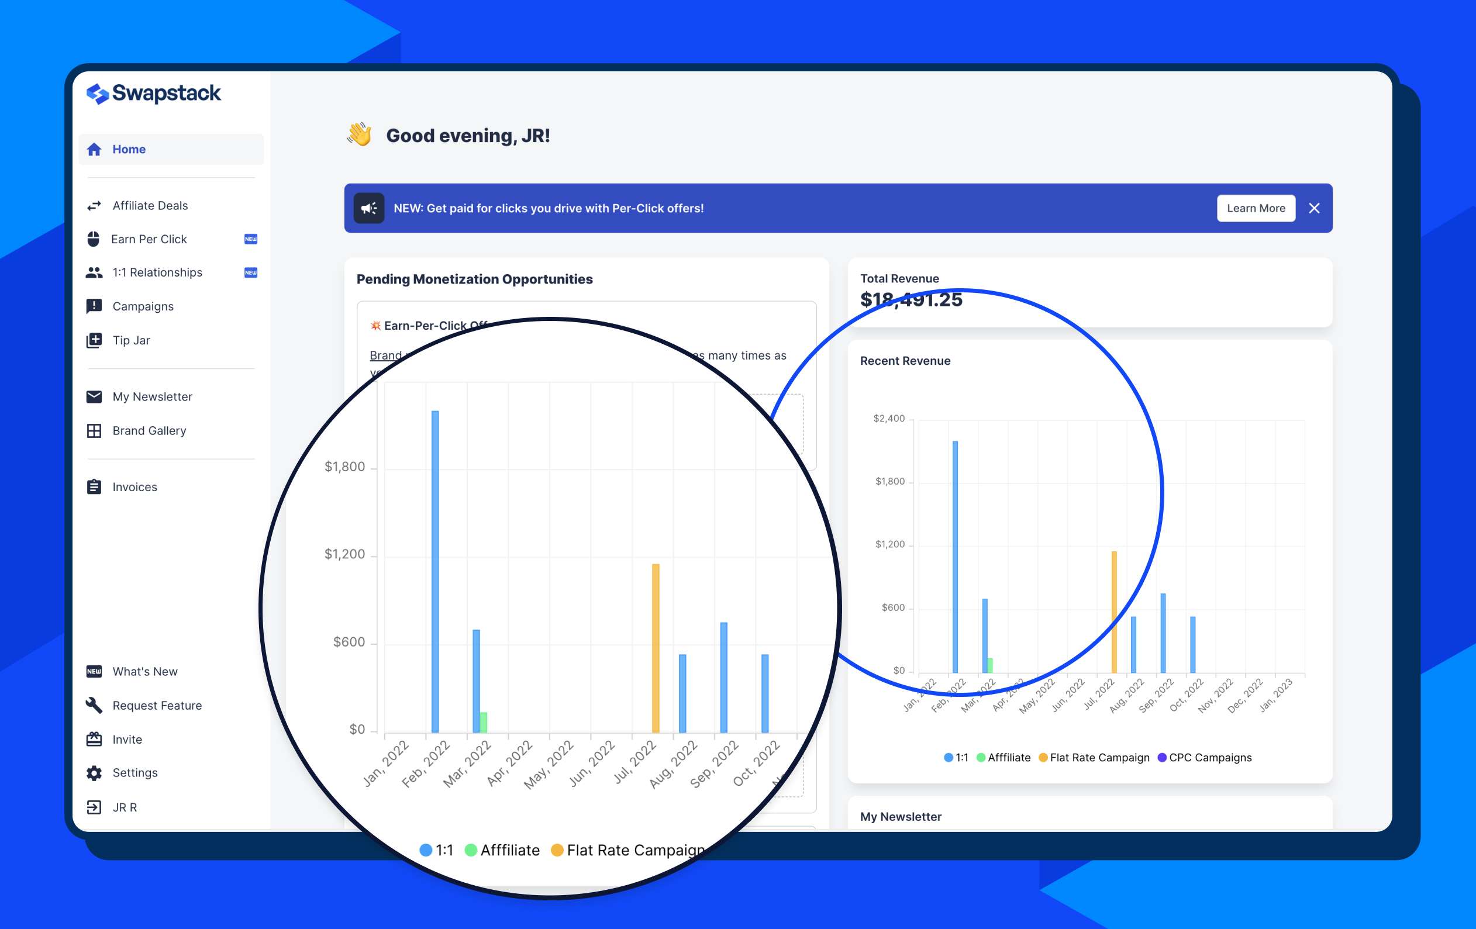Toggle the 1:1 series legend dot
The height and width of the screenshot is (929, 1476).
click(x=949, y=758)
